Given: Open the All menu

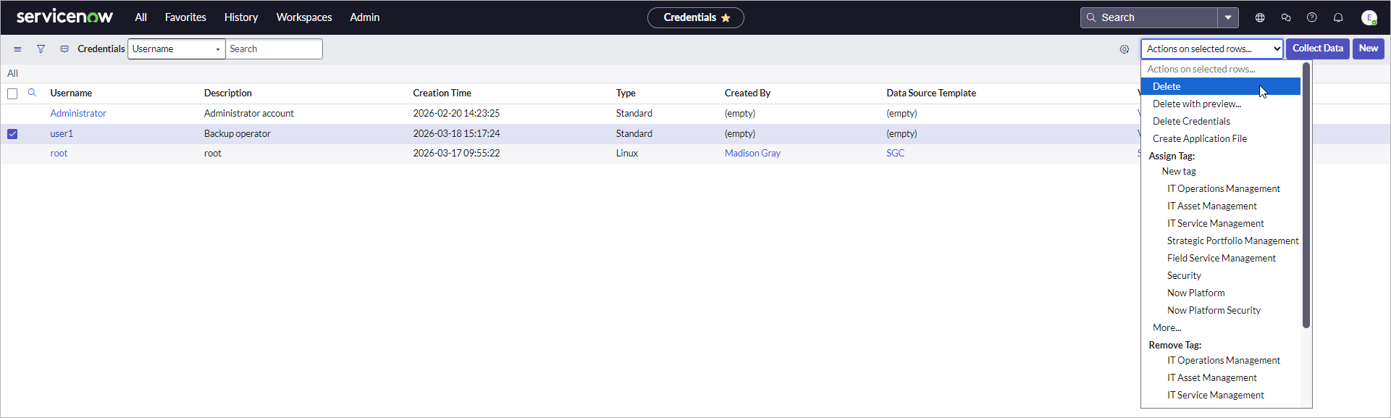Looking at the screenshot, I should pos(140,17).
